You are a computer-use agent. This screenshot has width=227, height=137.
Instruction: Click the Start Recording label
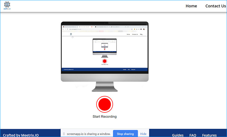tap(104, 117)
